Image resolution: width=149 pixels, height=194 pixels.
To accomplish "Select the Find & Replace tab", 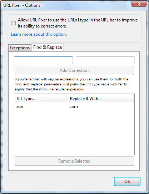I will pyautogui.click(x=48, y=47).
